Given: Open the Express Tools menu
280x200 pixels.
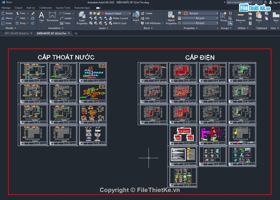Looking at the screenshot, I should (63, 8).
